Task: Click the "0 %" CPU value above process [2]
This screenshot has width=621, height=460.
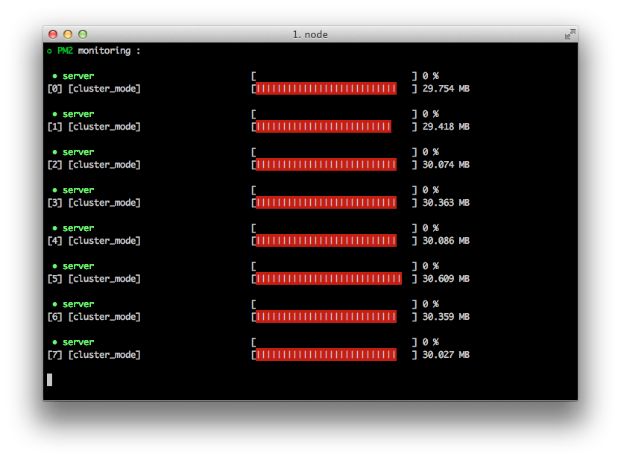Action: point(430,152)
